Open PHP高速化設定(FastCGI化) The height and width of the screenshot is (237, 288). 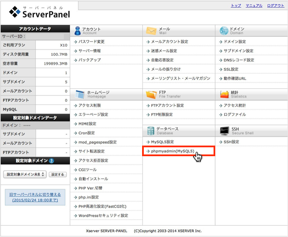click(x=102, y=206)
